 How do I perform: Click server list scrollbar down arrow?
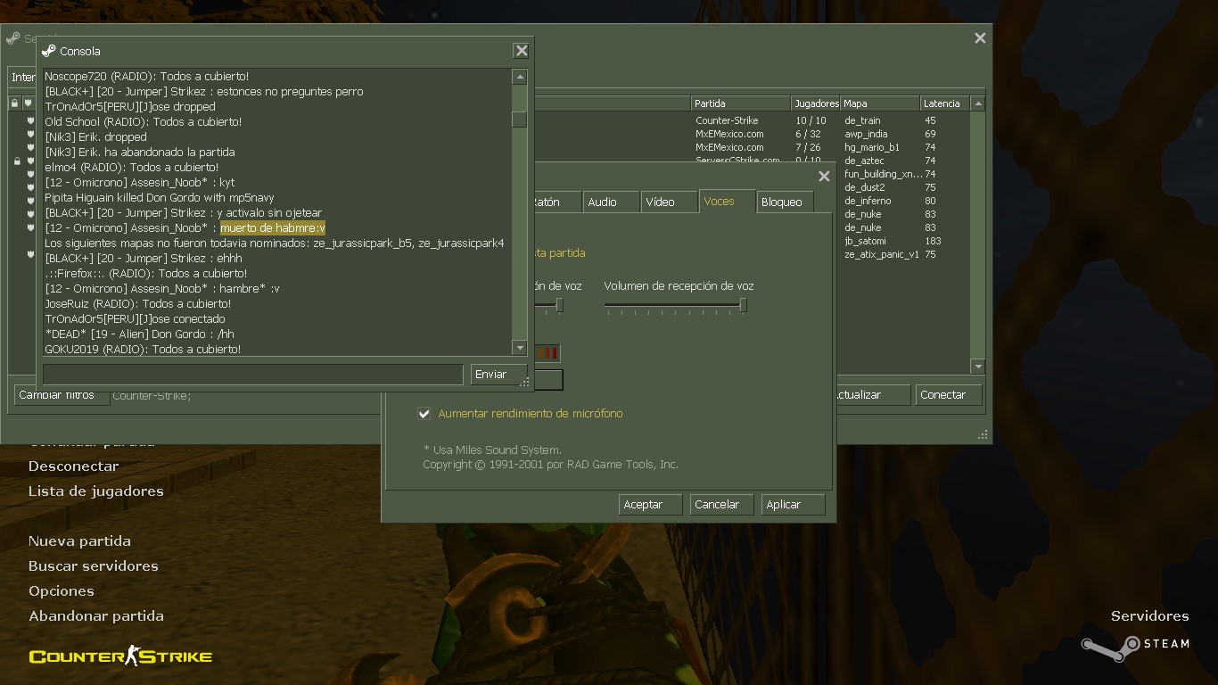click(978, 367)
